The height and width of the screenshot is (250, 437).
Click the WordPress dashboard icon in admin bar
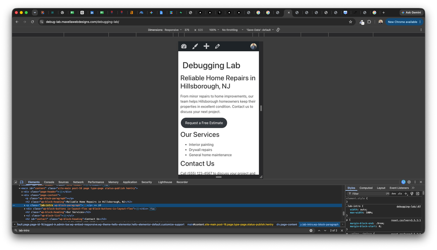click(x=184, y=46)
